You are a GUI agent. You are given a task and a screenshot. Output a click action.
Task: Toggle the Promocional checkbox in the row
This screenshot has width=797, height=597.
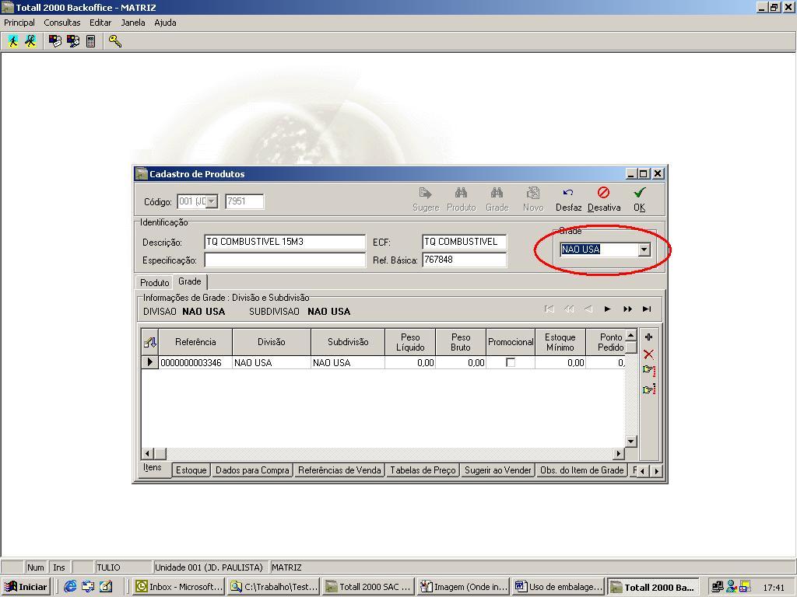[x=511, y=362]
